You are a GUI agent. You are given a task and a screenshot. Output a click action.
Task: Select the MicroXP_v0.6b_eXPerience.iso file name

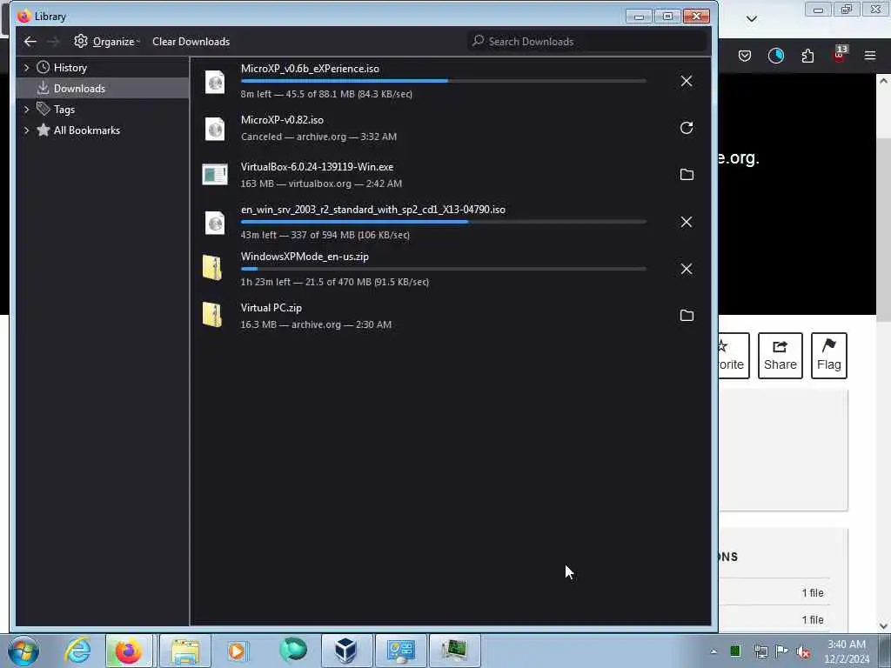310,69
